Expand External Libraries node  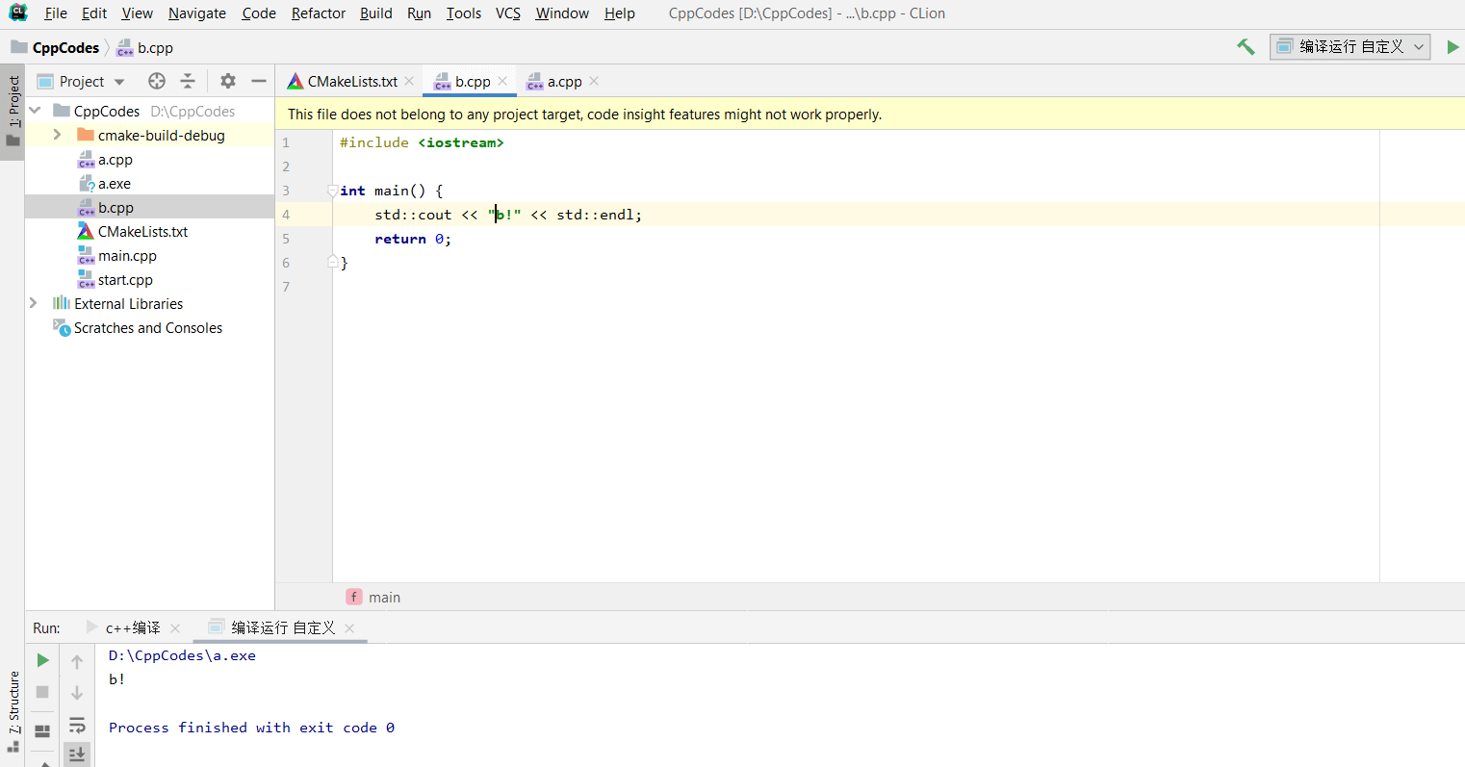click(x=34, y=304)
